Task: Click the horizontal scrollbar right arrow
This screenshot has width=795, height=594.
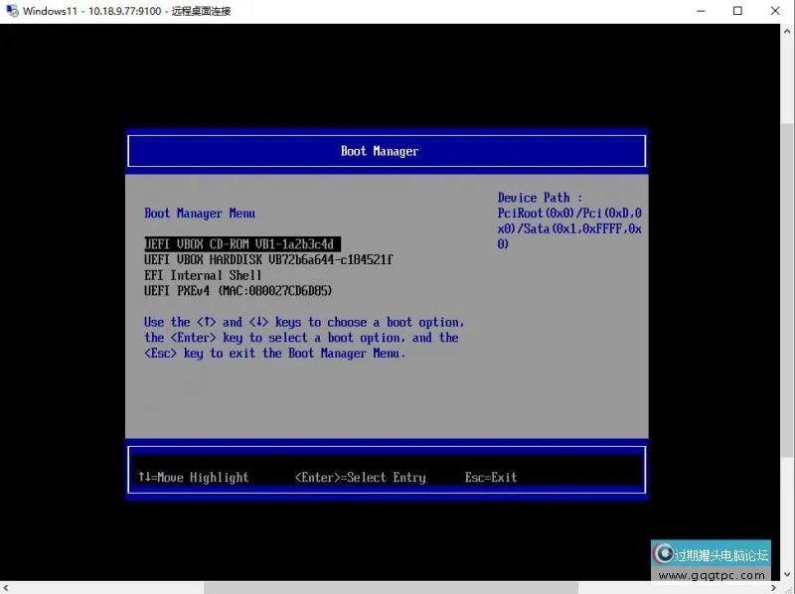Action: pyautogui.click(x=772, y=587)
